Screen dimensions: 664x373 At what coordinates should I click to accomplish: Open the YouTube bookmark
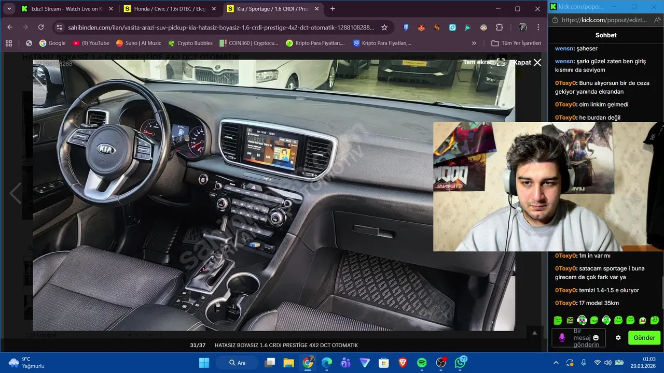click(x=91, y=43)
